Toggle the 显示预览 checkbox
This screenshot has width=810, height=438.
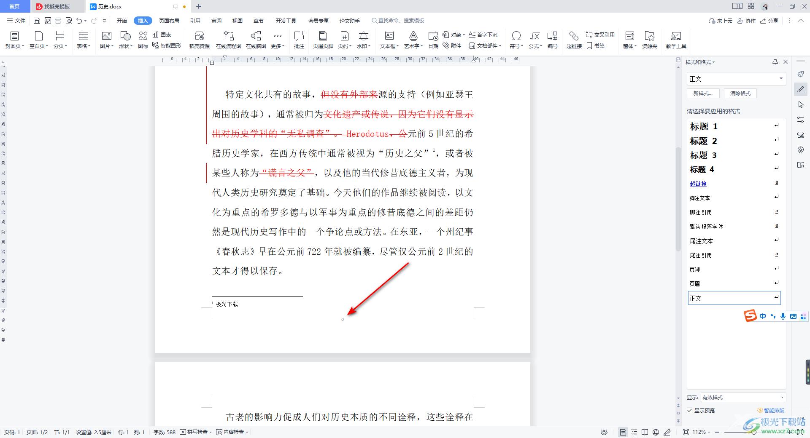click(690, 410)
